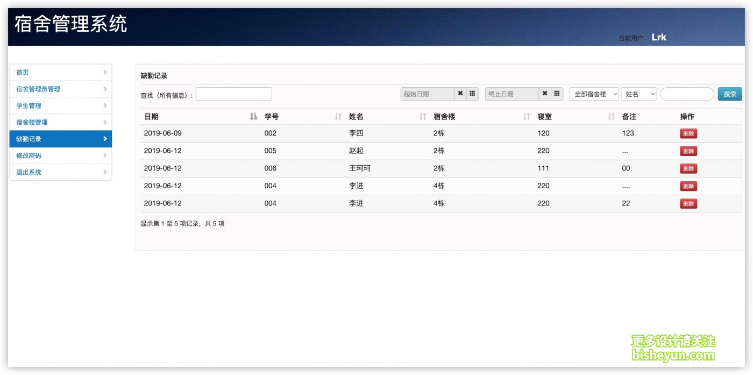This screenshot has height=375, width=753.
Task: Delete the 王珂珂 absence record
Action: 688,168
